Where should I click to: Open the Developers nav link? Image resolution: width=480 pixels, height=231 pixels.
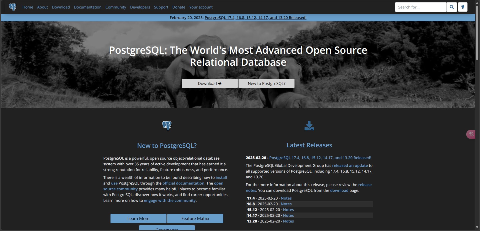(x=140, y=7)
